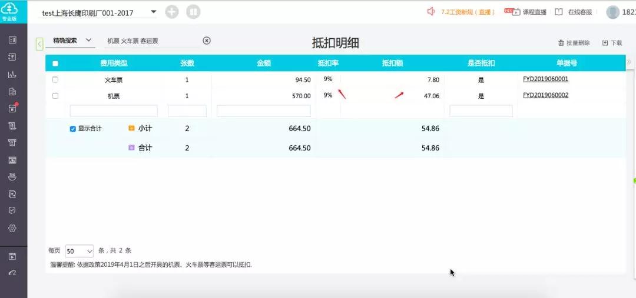636x298 pixels.
Task: Open the grid view icon beside plus
Action: pyautogui.click(x=194, y=12)
